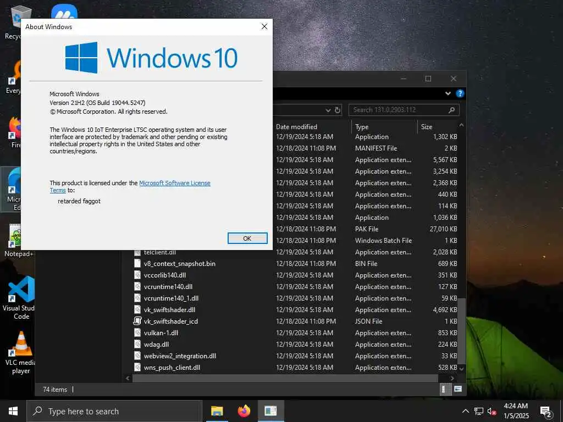The image size is (563, 422).
Task: Sort by the Date modified column
Action: click(296, 127)
